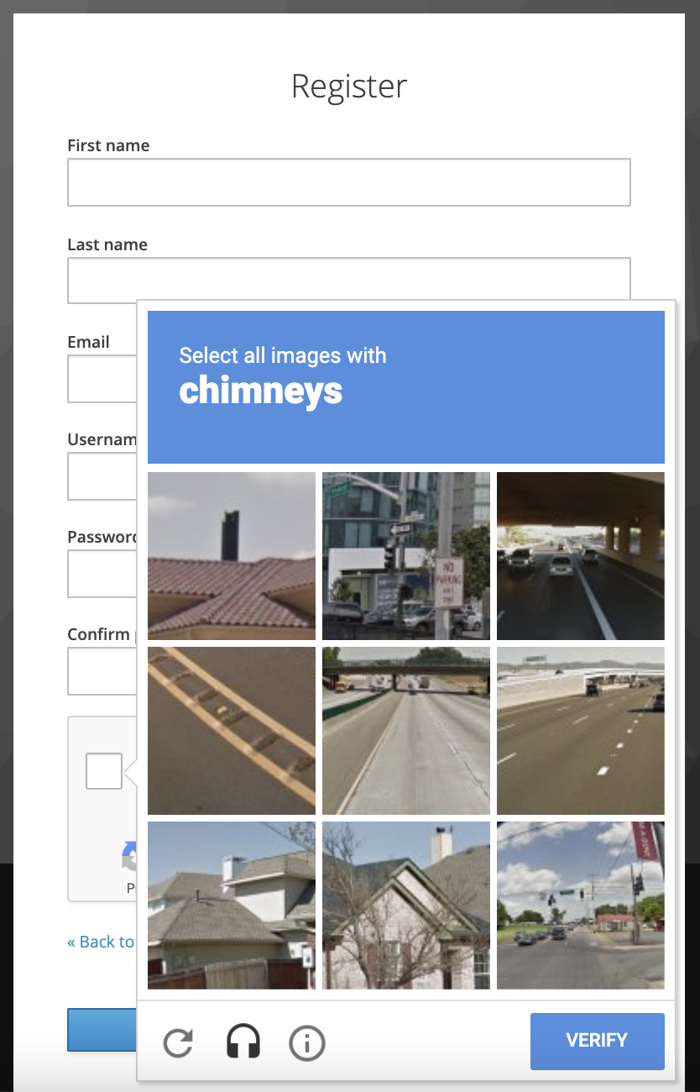700x1092 pixels.
Task: Select the tile with the tall chimney
Action: coord(232,556)
